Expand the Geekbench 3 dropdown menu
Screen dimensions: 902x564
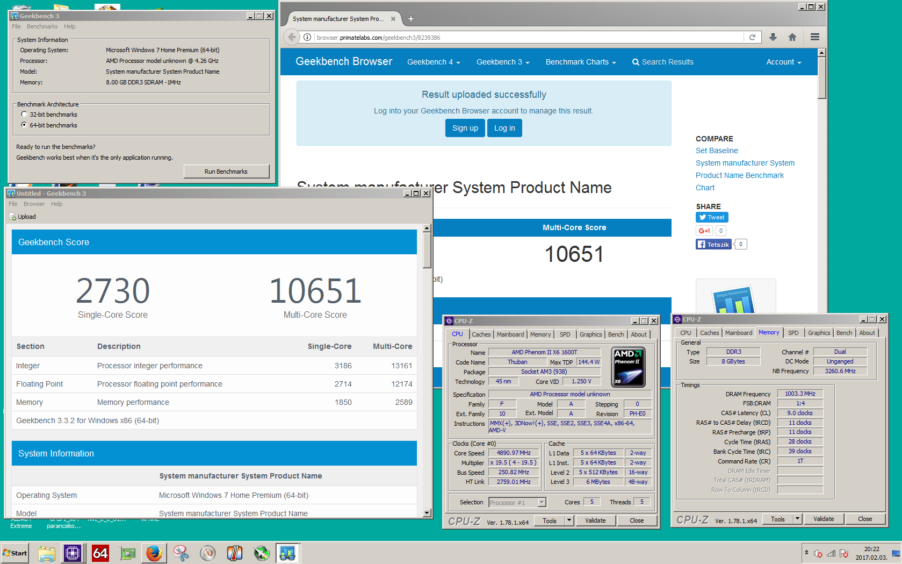pyautogui.click(x=503, y=62)
